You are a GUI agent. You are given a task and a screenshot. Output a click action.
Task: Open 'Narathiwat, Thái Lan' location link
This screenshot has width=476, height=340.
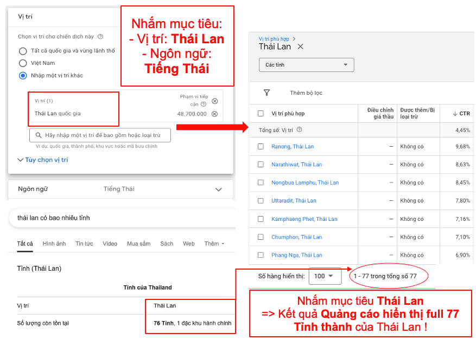point(296,165)
